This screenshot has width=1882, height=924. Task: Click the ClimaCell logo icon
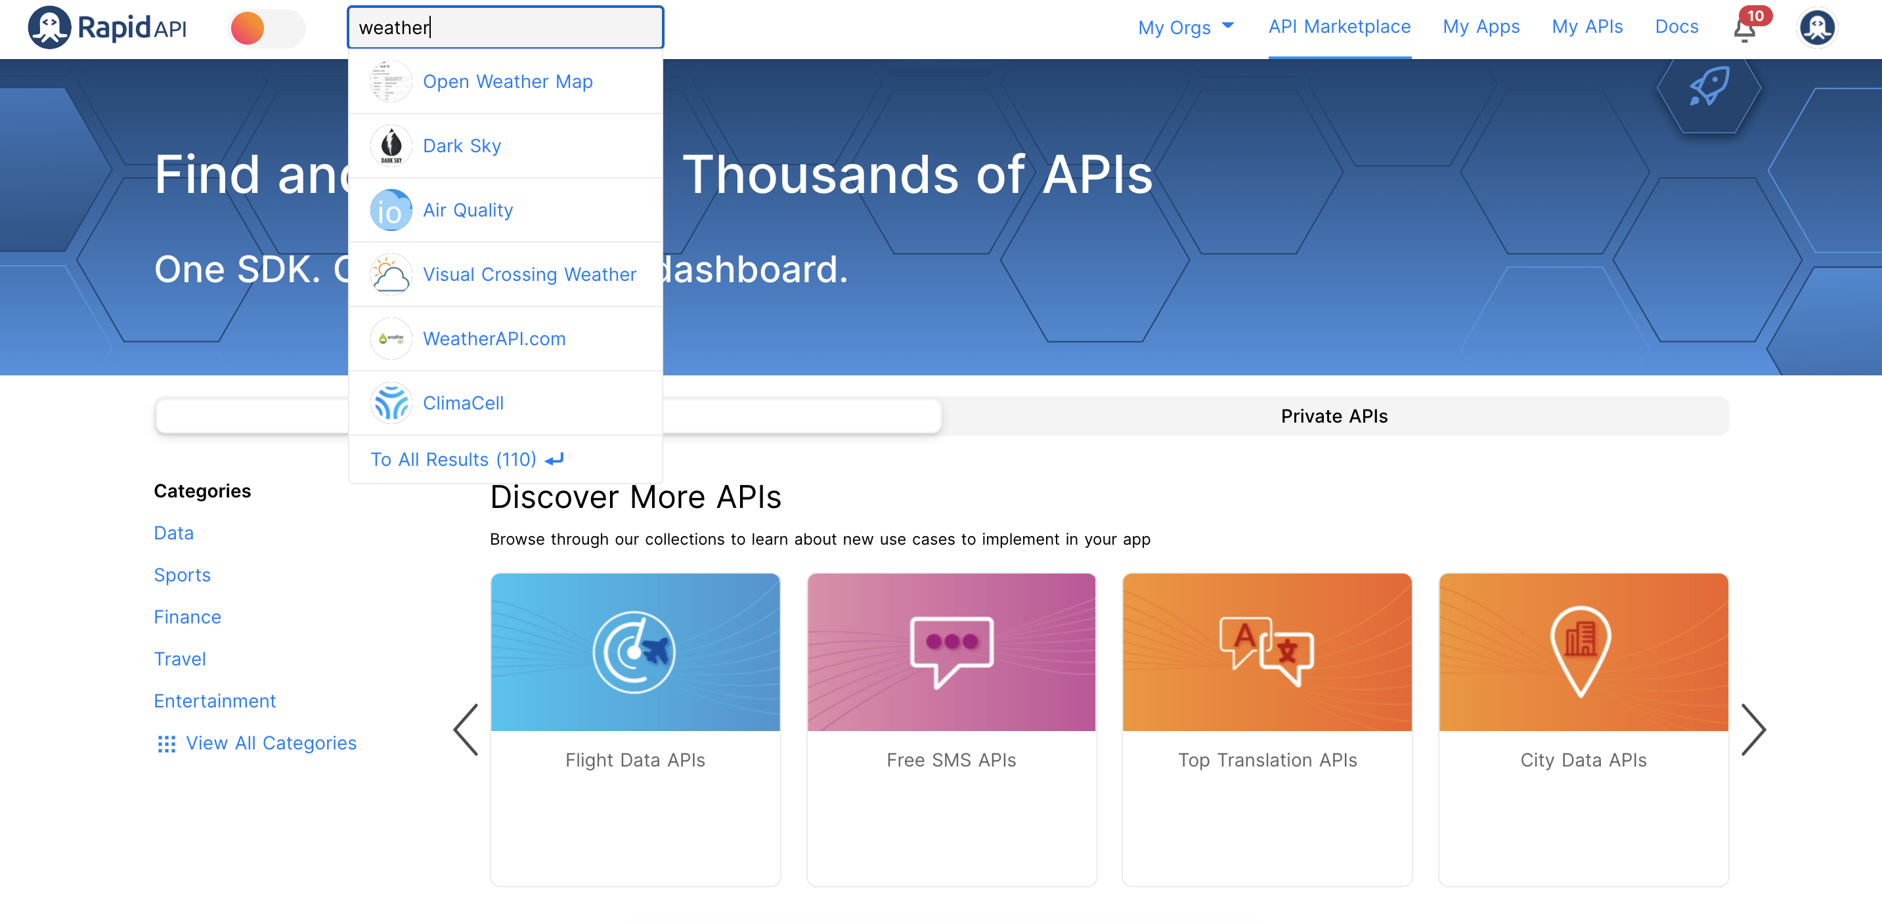click(x=391, y=402)
